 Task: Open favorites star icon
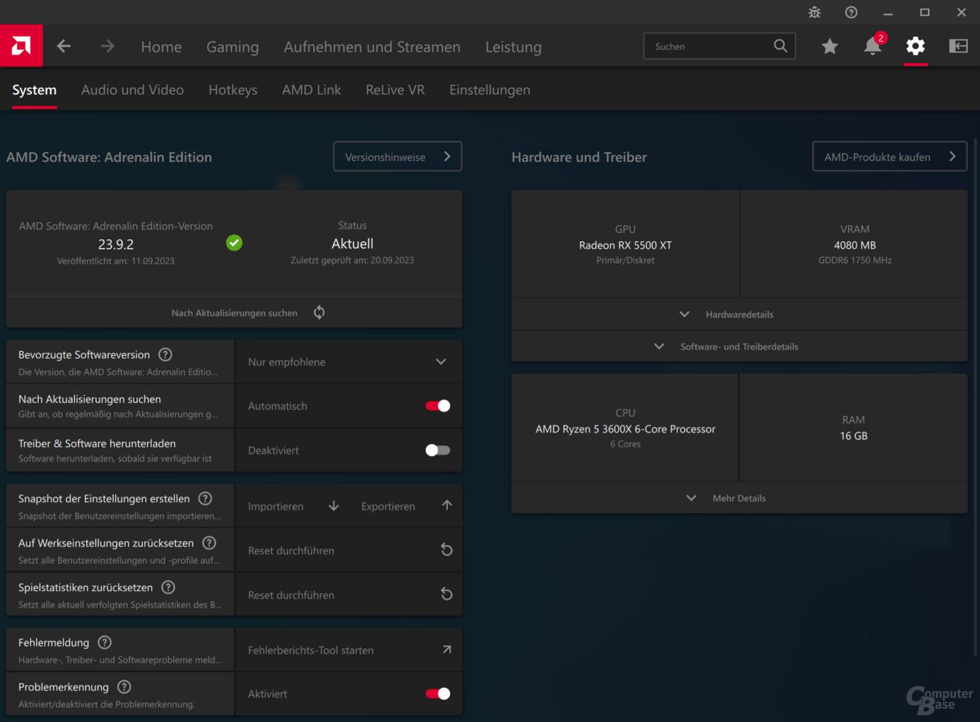830,46
